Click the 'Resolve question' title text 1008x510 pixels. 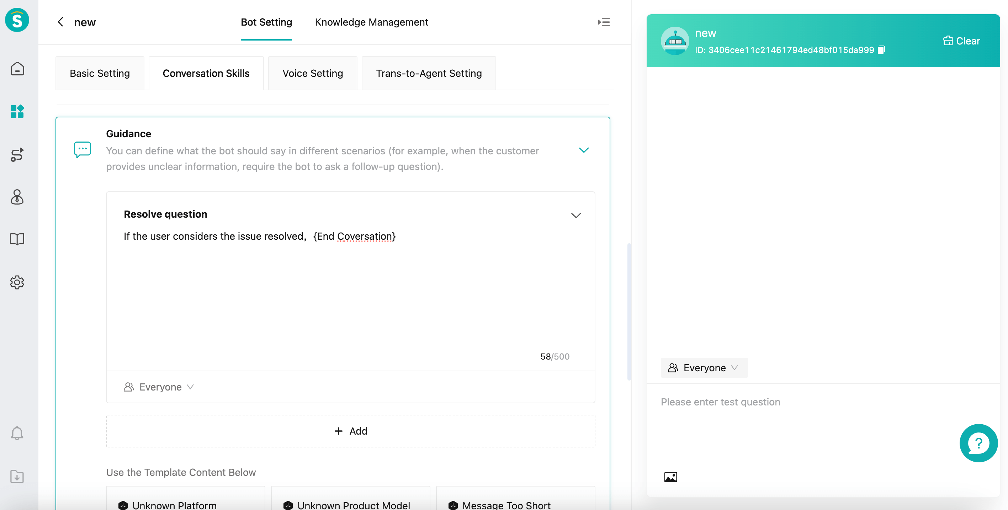coord(165,214)
